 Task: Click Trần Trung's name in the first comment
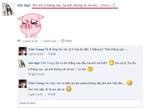(36, 49)
